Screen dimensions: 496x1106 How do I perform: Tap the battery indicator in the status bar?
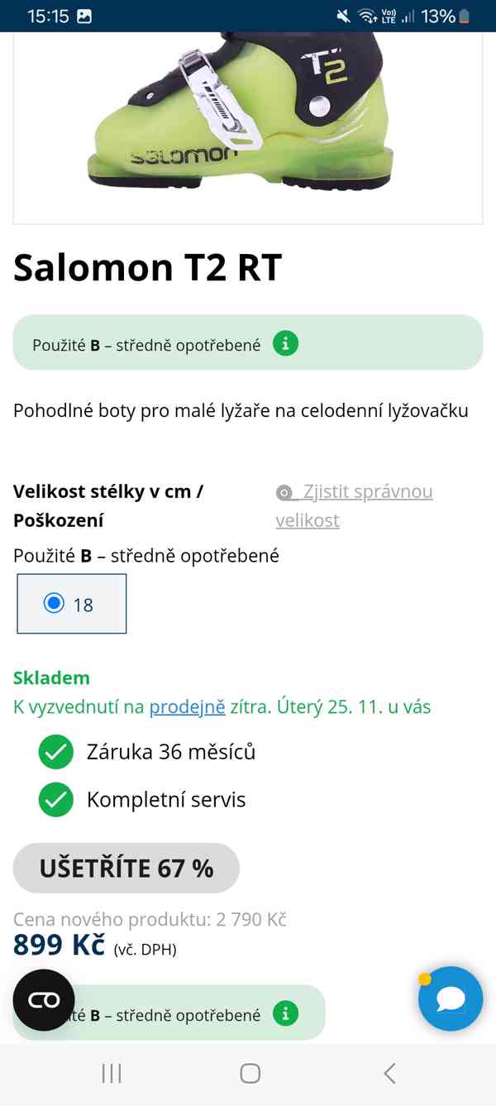pyautogui.click(x=461, y=15)
